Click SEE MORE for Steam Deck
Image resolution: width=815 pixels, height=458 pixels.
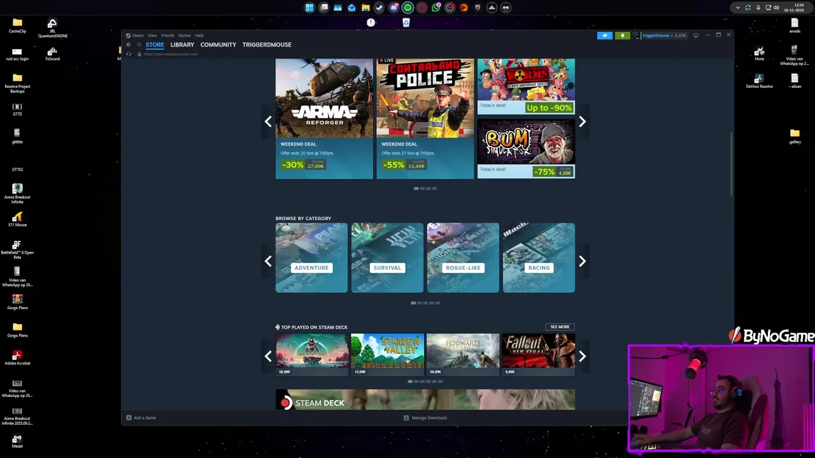tap(560, 327)
